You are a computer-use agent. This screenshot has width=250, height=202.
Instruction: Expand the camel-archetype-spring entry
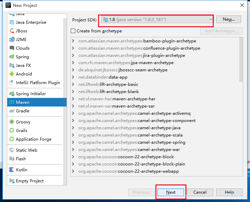73,142
